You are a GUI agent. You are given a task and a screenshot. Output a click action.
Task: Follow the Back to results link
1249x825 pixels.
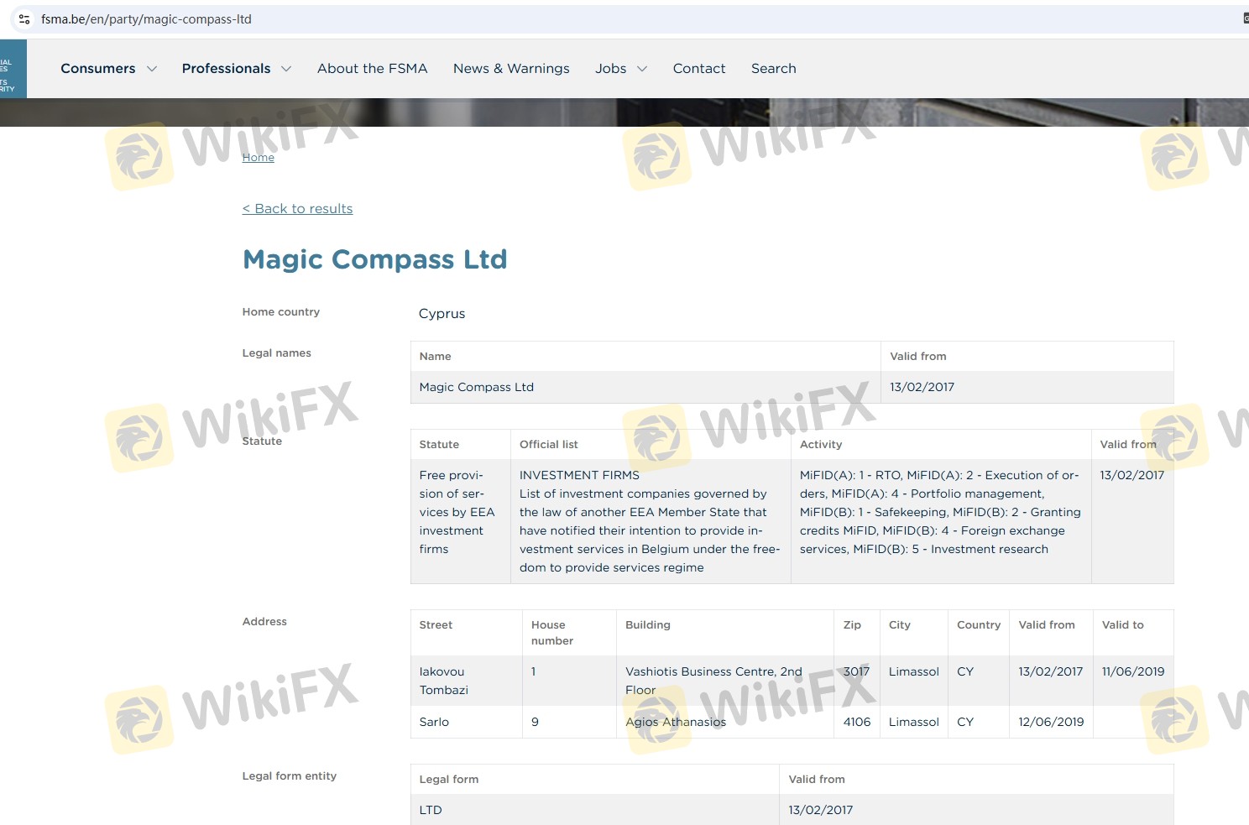pos(298,209)
